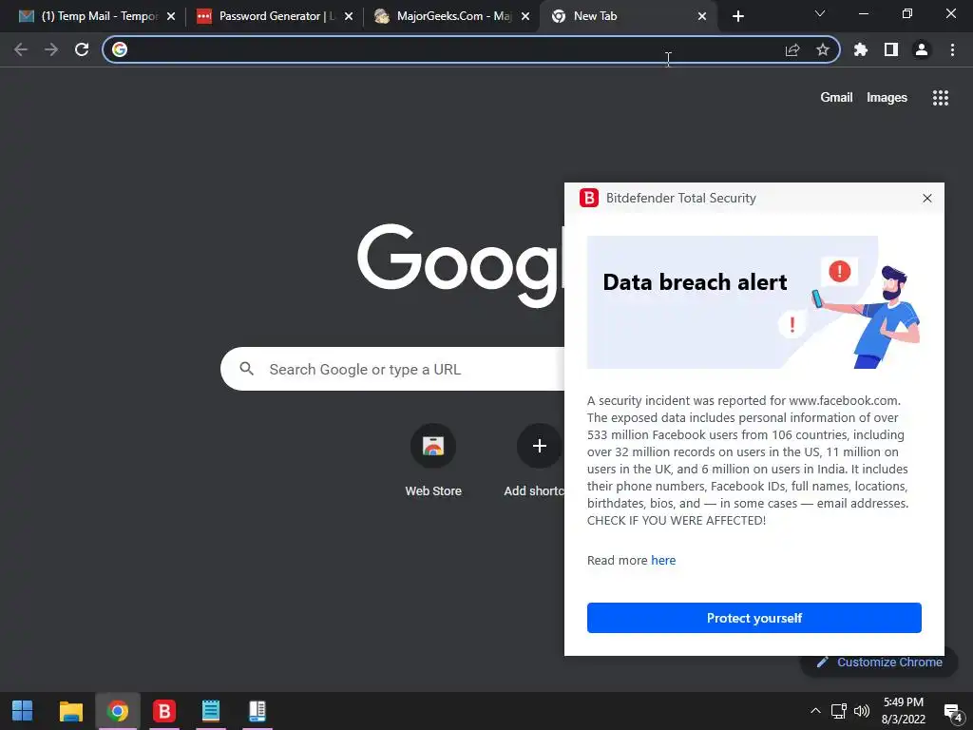Image resolution: width=973 pixels, height=730 pixels.
Task: Bookmark this tab with the star icon
Action: 823,49
